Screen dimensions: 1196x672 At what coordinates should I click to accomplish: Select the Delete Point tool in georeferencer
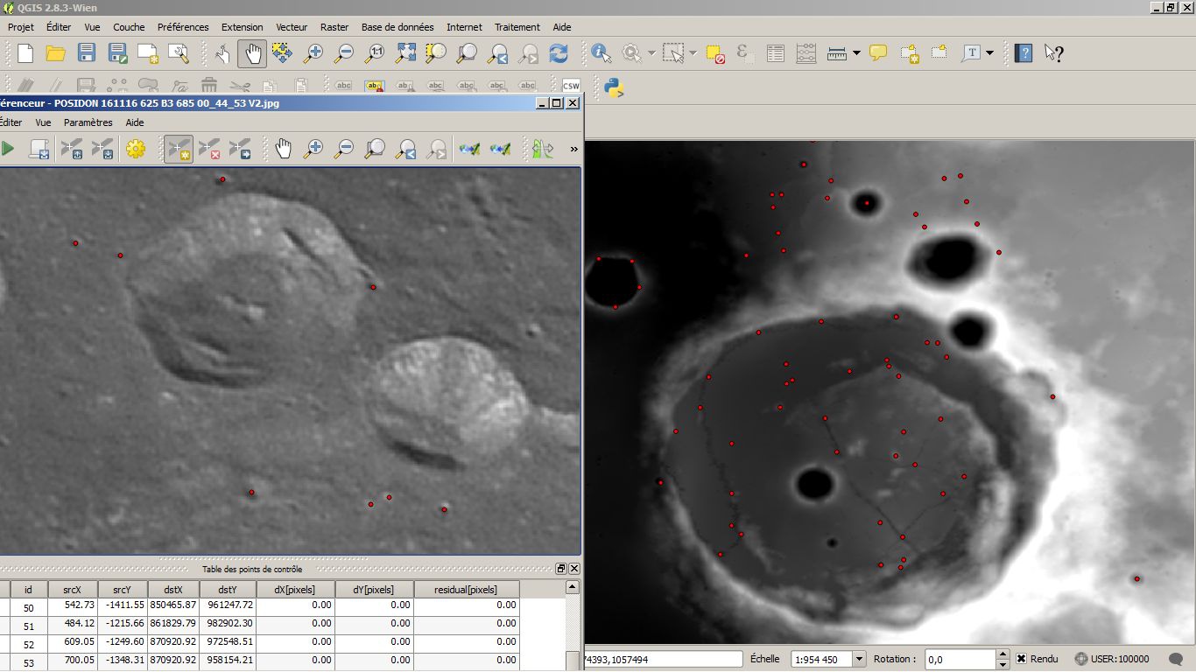pos(209,149)
